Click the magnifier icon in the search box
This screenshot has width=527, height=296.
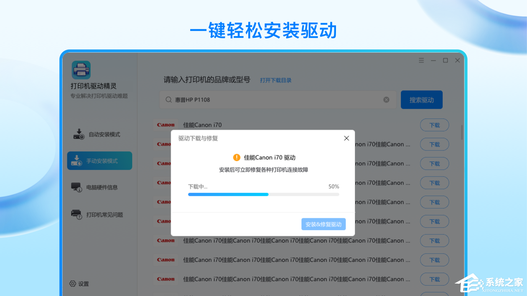[168, 99]
